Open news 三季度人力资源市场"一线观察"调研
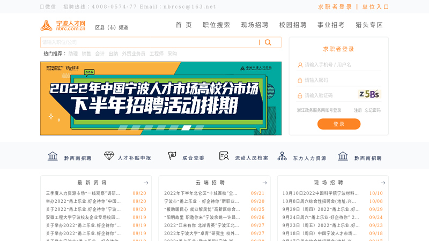 click(x=83, y=193)
